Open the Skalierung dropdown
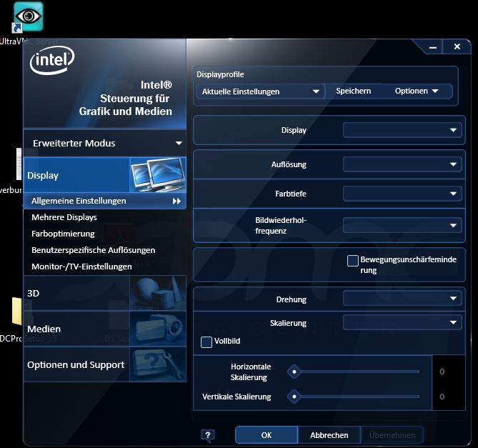The image size is (478, 448). [402, 322]
